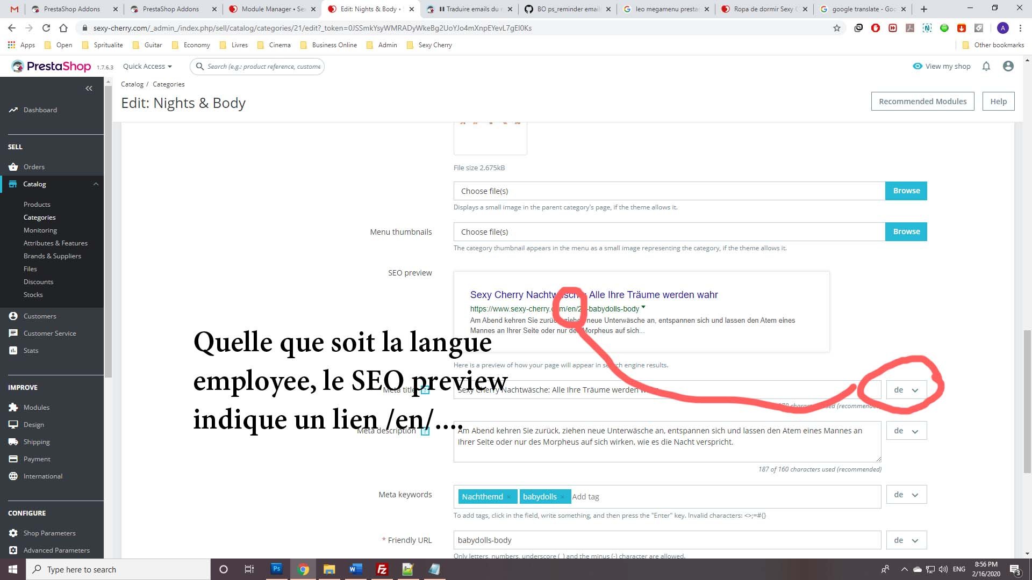
Task: Open Photoshop from taskbar
Action: (x=276, y=569)
